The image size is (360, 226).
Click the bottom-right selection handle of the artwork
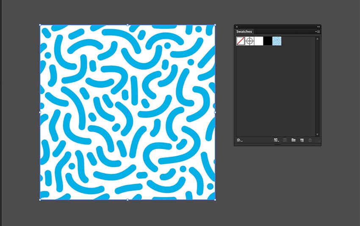click(x=215, y=200)
